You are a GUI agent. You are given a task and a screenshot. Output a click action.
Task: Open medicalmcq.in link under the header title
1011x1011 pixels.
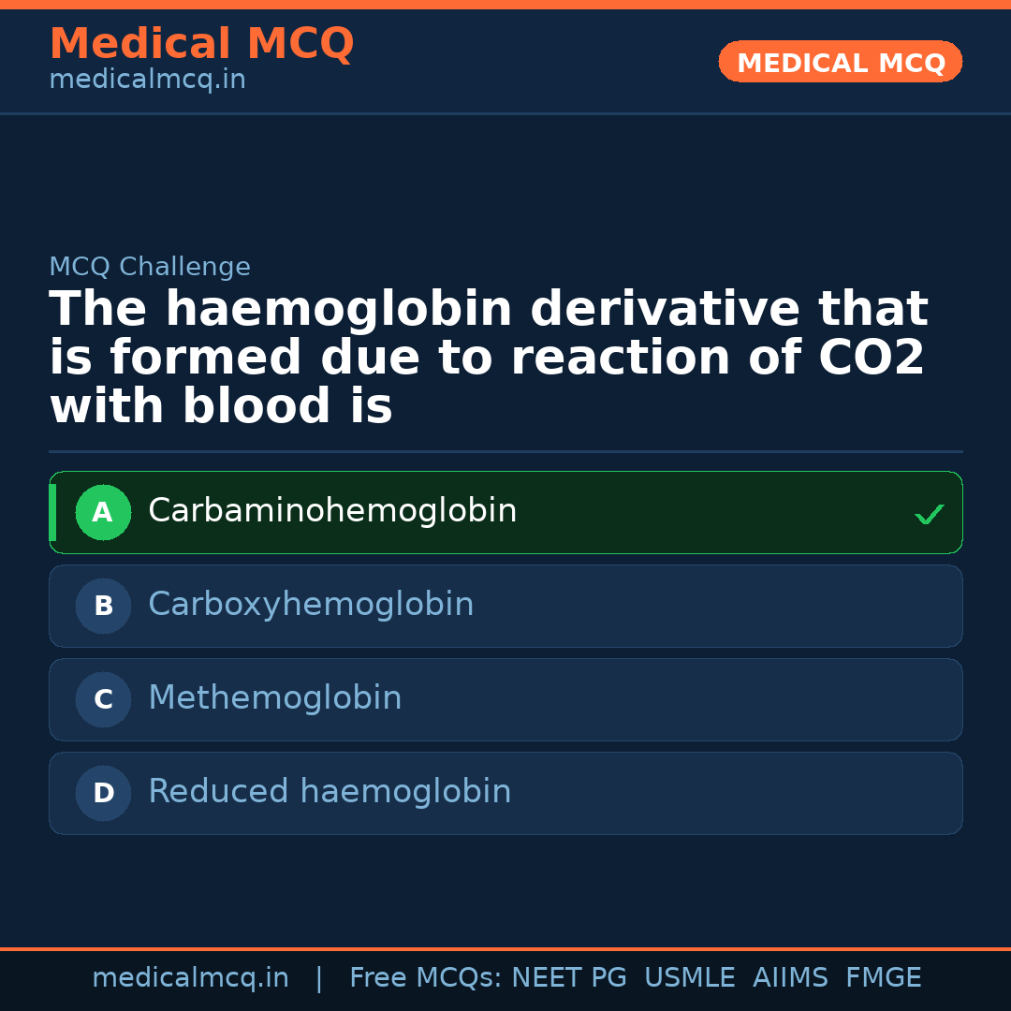pyautogui.click(x=147, y=81)
